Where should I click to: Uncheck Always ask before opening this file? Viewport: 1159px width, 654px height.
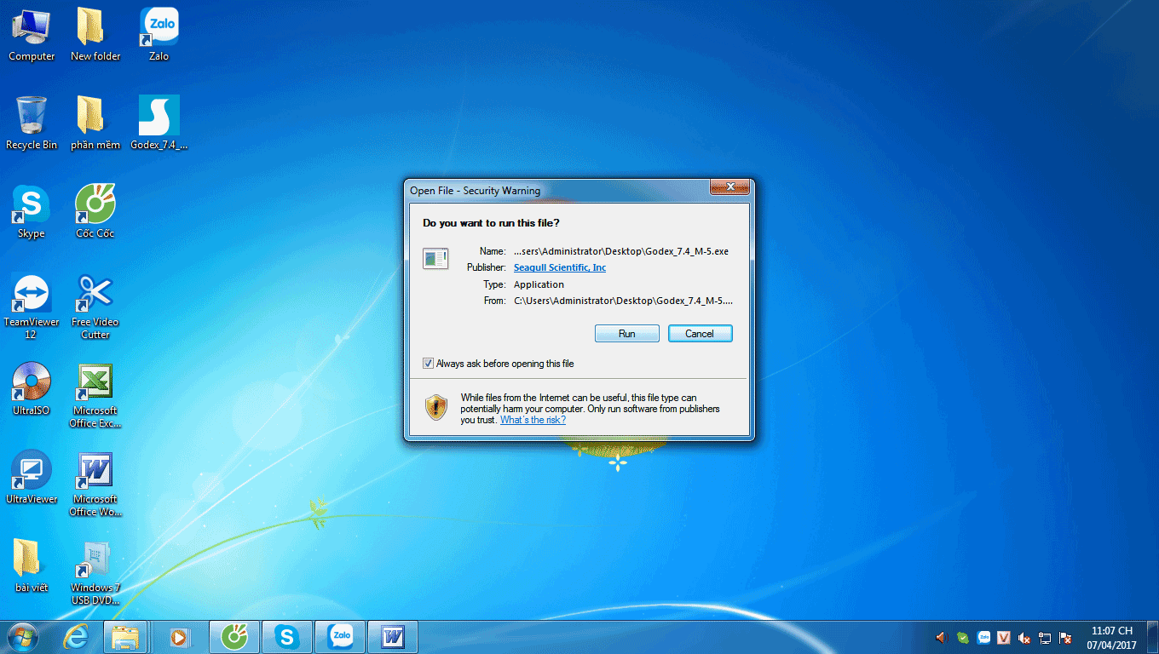pos(428,364)
